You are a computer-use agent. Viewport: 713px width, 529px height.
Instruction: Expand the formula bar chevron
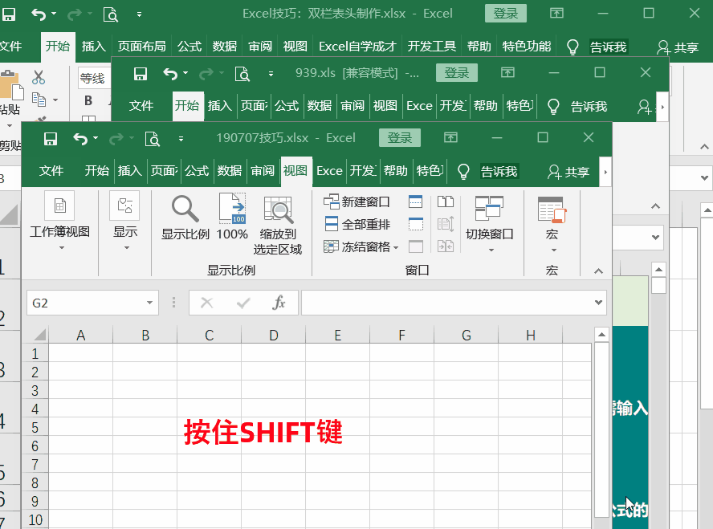[x=598, y=303]
